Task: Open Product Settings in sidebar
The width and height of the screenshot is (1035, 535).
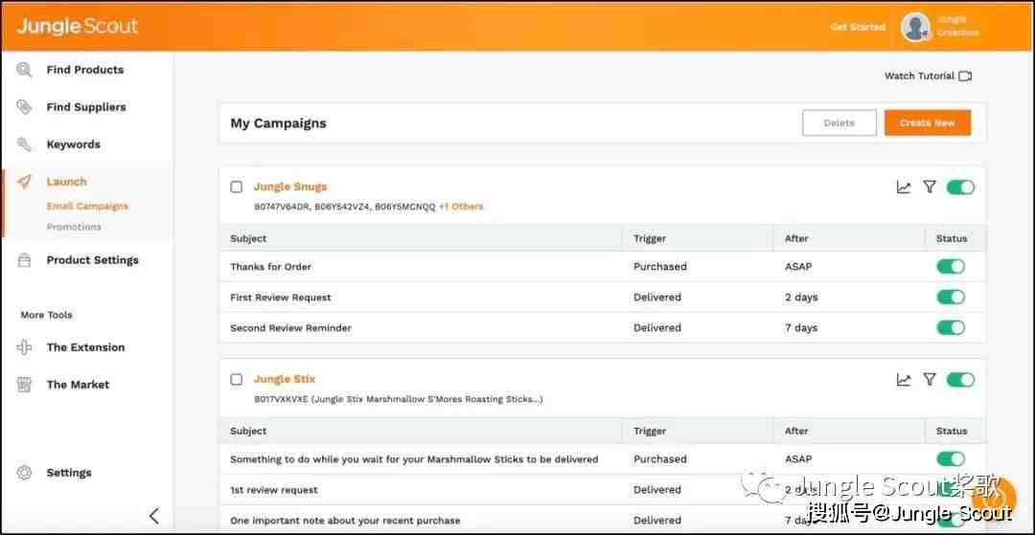Action: (92, 260)
